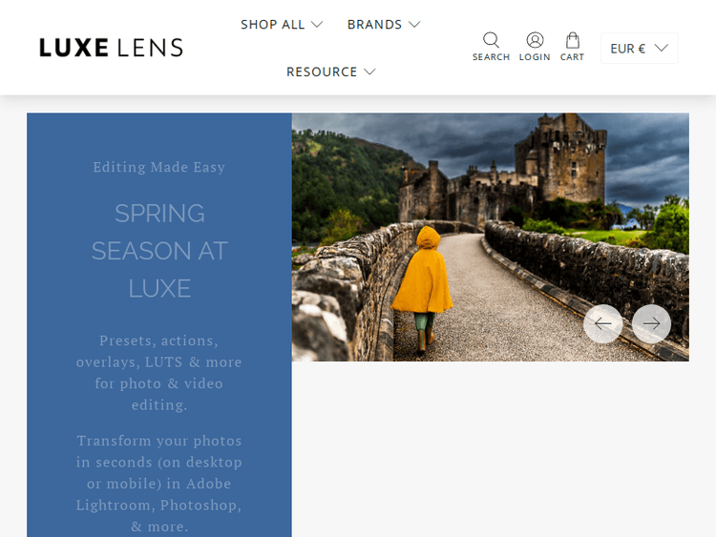Click the Login label text
716x537 pixels.
tap(535, 57)
